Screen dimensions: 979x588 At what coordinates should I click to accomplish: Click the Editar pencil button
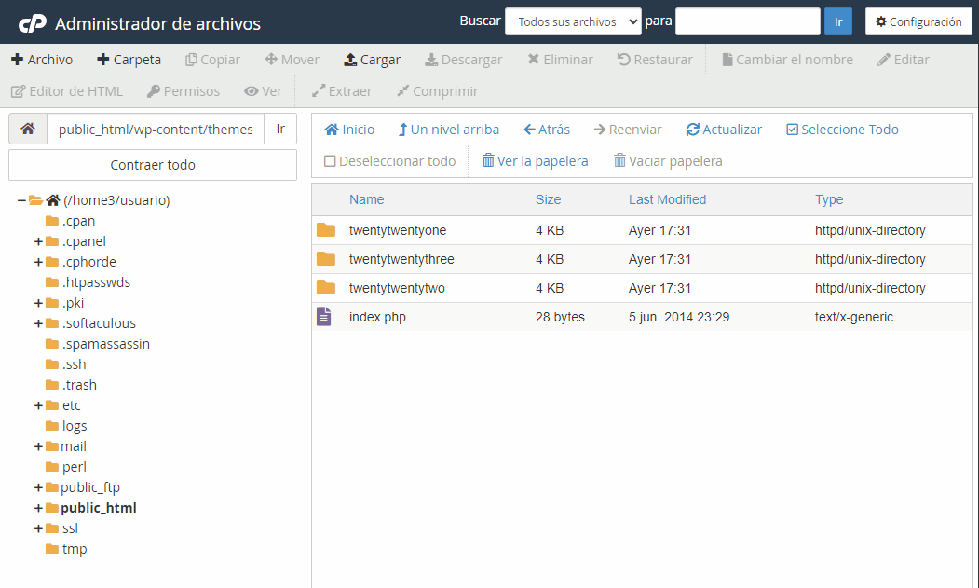pos(903,60)
